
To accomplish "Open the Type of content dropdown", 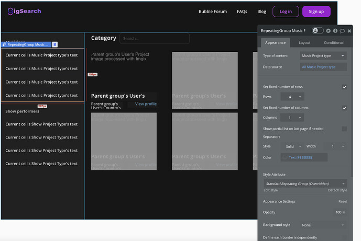I will tap(323, 55).
